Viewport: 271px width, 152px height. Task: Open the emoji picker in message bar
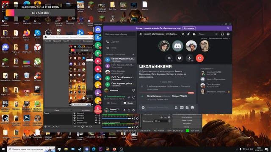[x=192, y=108]
